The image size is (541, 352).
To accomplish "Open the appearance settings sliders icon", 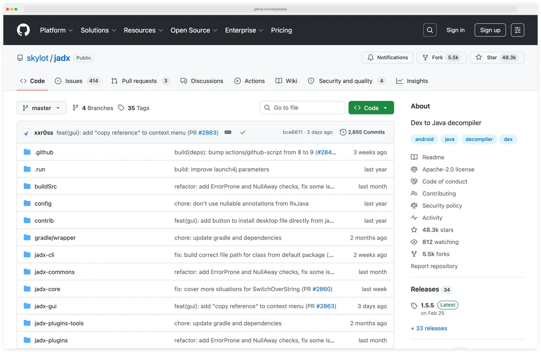I will pyautogui.click(x=518, y=30).
